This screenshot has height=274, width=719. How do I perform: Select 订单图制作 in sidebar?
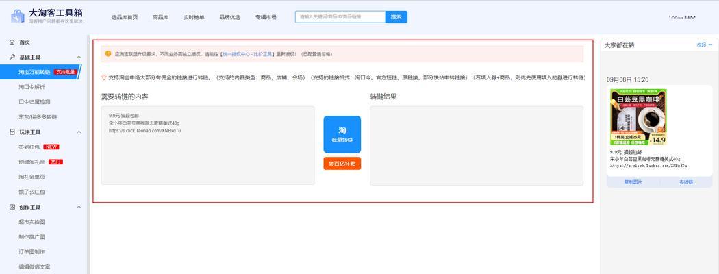click(x=31, y=252)
